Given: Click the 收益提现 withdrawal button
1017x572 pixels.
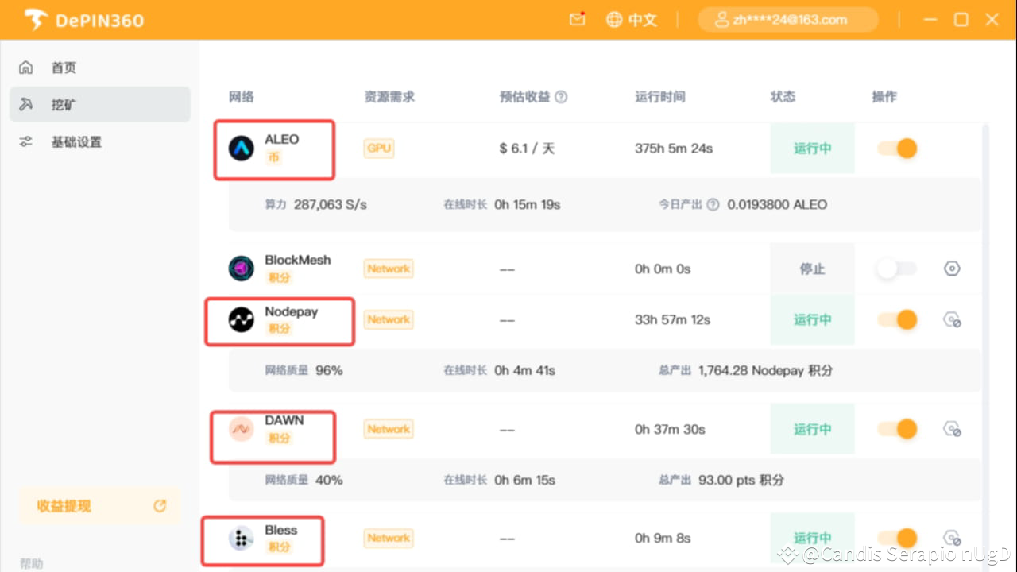Looking at the screenshot, I should 63,506.
